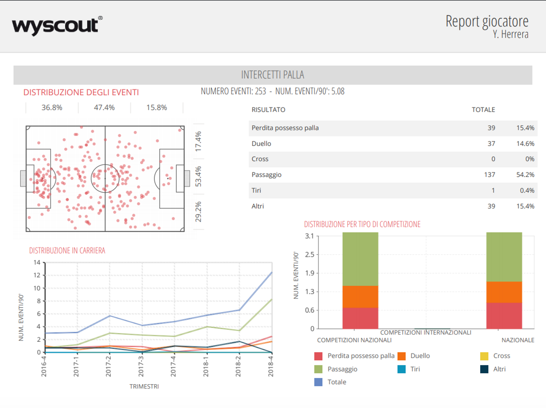Click the Duello row in results table

(393, 144)
